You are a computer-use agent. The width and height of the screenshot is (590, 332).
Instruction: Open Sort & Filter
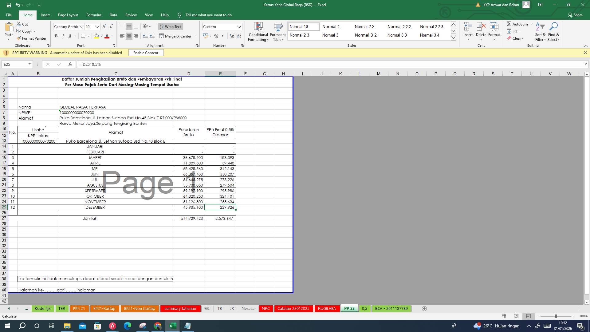540,31
